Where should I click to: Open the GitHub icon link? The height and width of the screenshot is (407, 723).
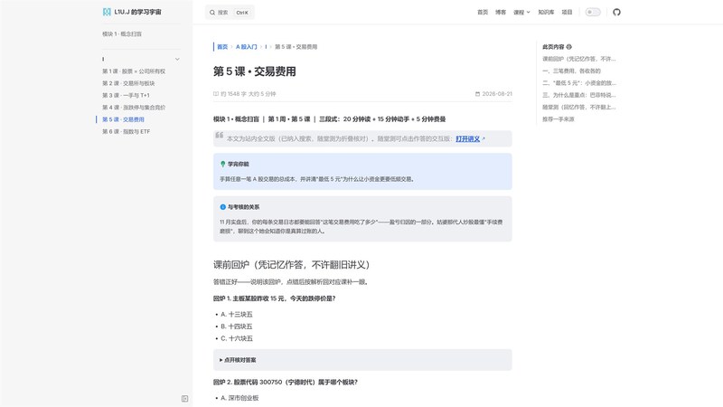pos(616,12)
